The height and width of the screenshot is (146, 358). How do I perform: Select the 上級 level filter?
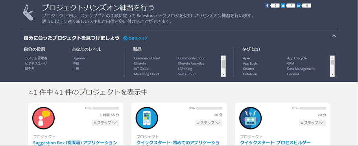(76, 68)
